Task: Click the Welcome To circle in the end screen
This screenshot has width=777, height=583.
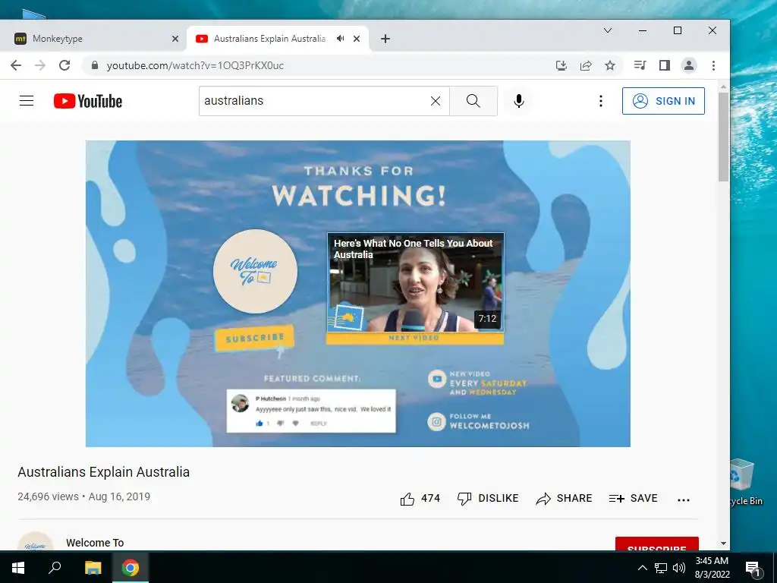Action: coord(255,271)
